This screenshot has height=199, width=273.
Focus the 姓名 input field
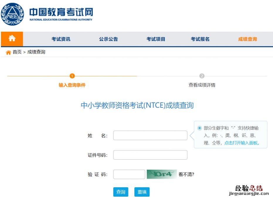150,135
